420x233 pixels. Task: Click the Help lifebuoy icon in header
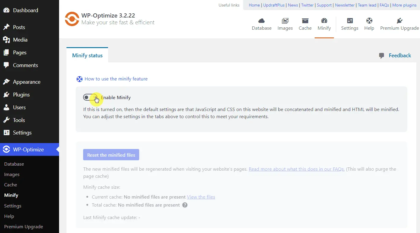369,20
